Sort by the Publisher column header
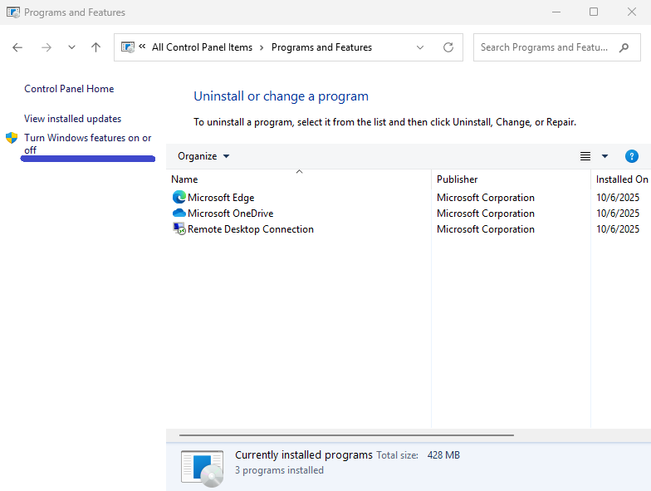Viewport: 651px width, 491px height. point(458,179)
